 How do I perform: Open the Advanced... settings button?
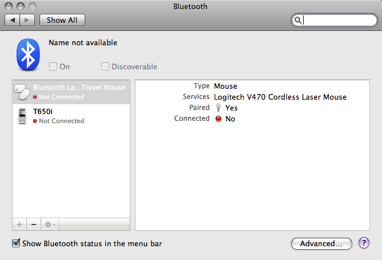(x=321, y=243)
